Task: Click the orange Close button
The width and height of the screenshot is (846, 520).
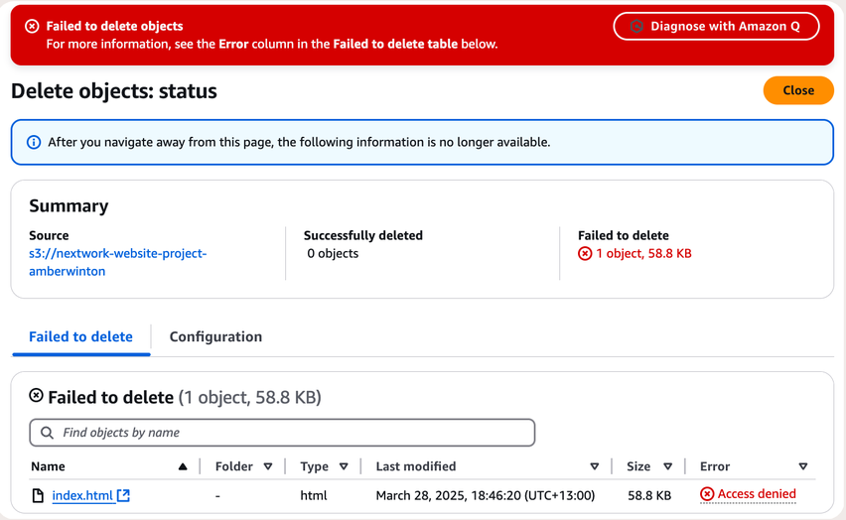Action: pyautogui.click(x=798, y=90)
